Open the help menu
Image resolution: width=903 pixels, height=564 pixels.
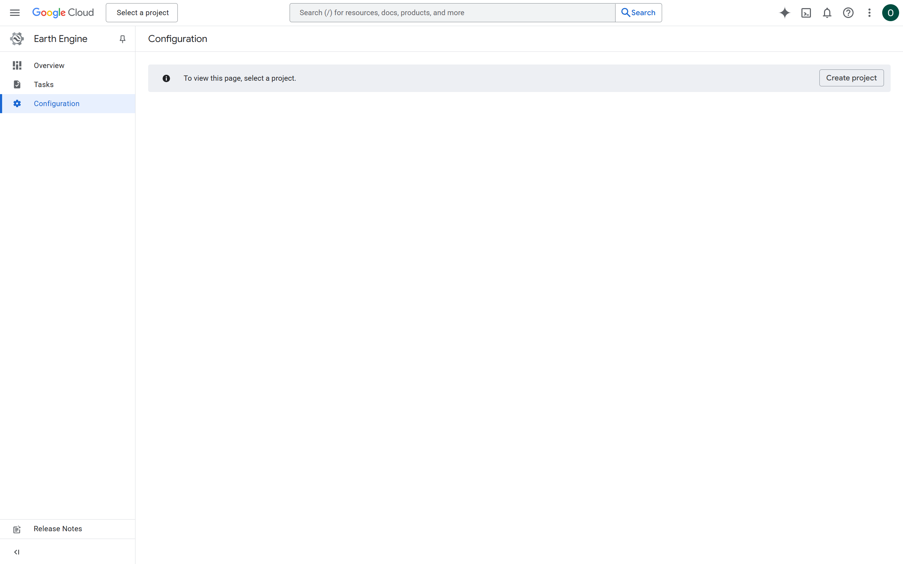(848, 13)
